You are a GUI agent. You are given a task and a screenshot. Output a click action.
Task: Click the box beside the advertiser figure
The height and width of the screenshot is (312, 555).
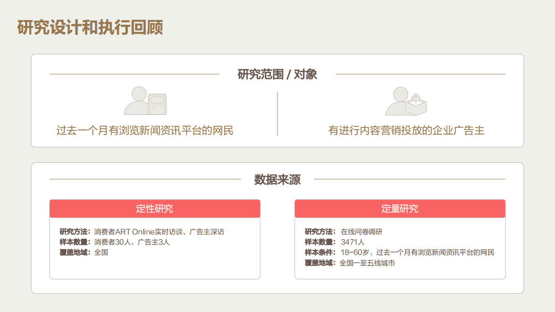pos(415,106)
